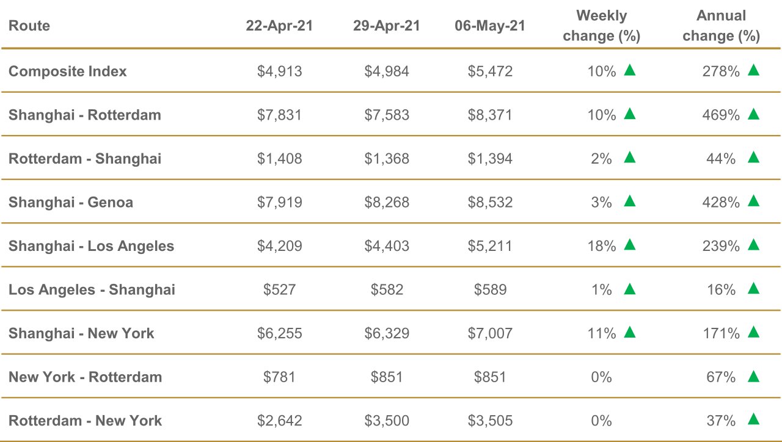Click the green arrow beside Composite Index weekly change
The image size is (782, 442).
[630, 70]
